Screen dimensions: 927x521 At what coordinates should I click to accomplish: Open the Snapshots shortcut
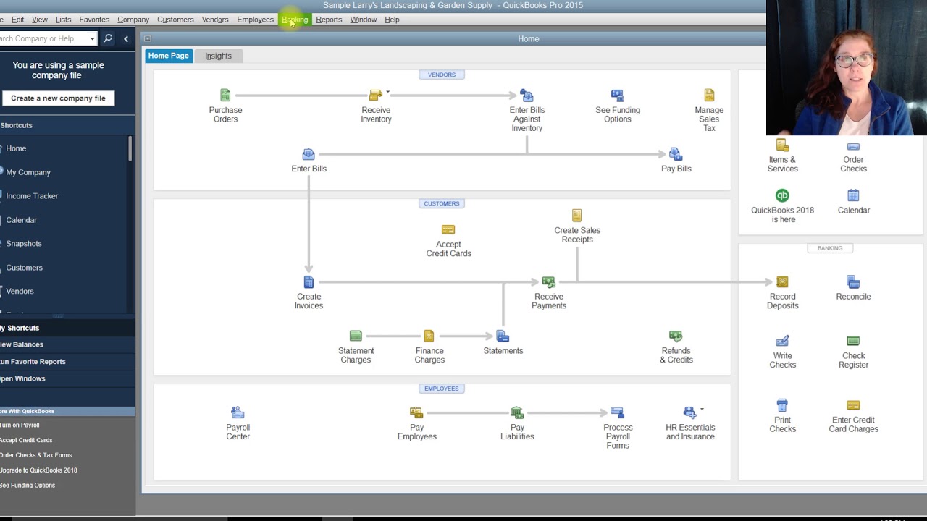24,244
